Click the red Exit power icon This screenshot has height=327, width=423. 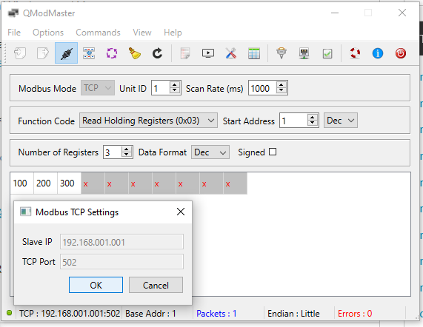pyautogui.click(x=401, y=53)
